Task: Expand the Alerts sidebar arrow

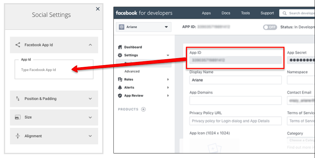Action: tap(168, 87)
